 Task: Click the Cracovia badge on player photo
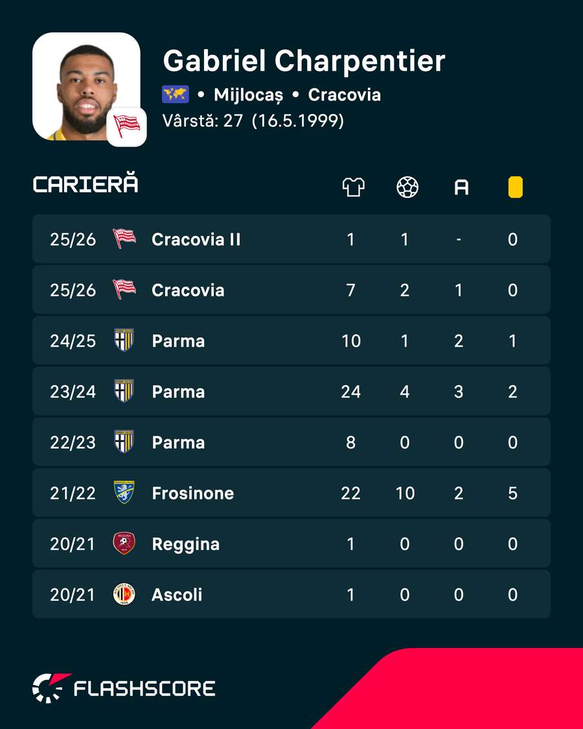(x=126, y=126)
